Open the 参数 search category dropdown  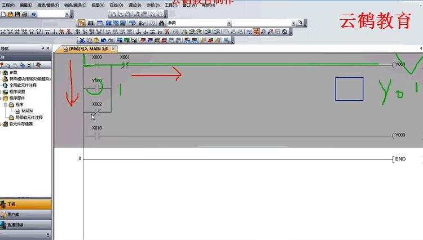(x=229, y=23)
